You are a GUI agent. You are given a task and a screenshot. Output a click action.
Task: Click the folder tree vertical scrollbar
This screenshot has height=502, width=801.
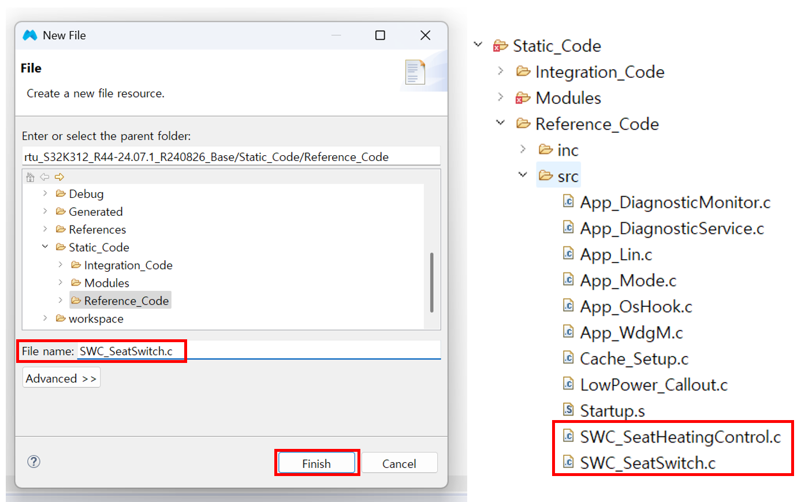click(431, 282)
